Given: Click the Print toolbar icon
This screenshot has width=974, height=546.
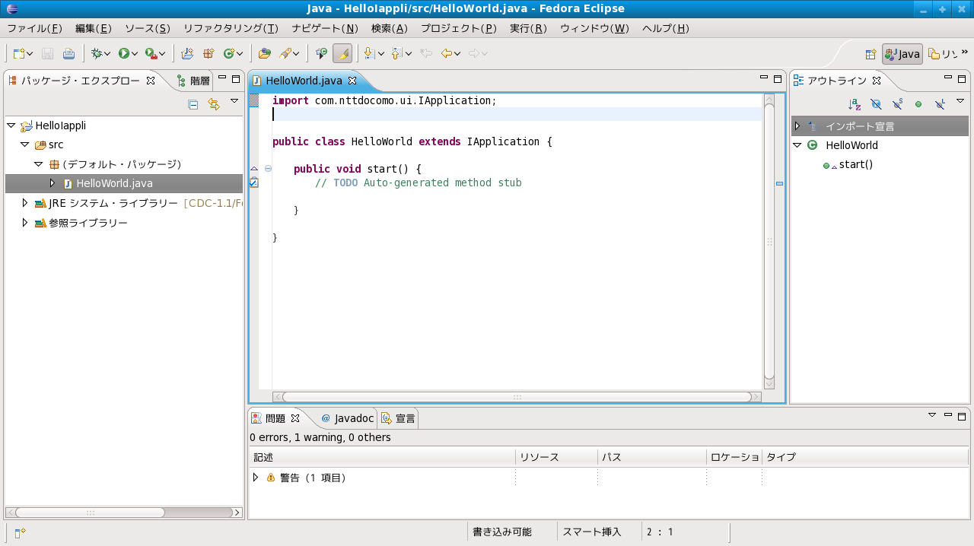Looking at the screenshot, I should click(x=68, y=53).
